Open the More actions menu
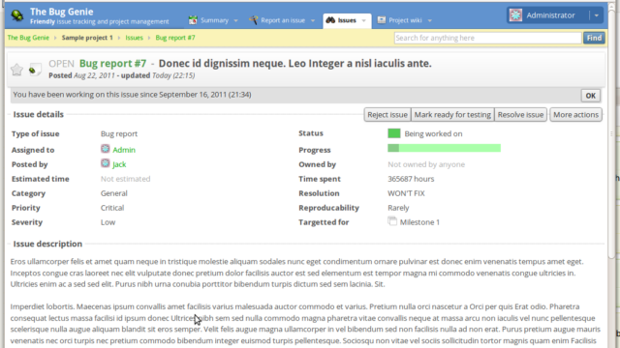 click(x=575, y=115)
